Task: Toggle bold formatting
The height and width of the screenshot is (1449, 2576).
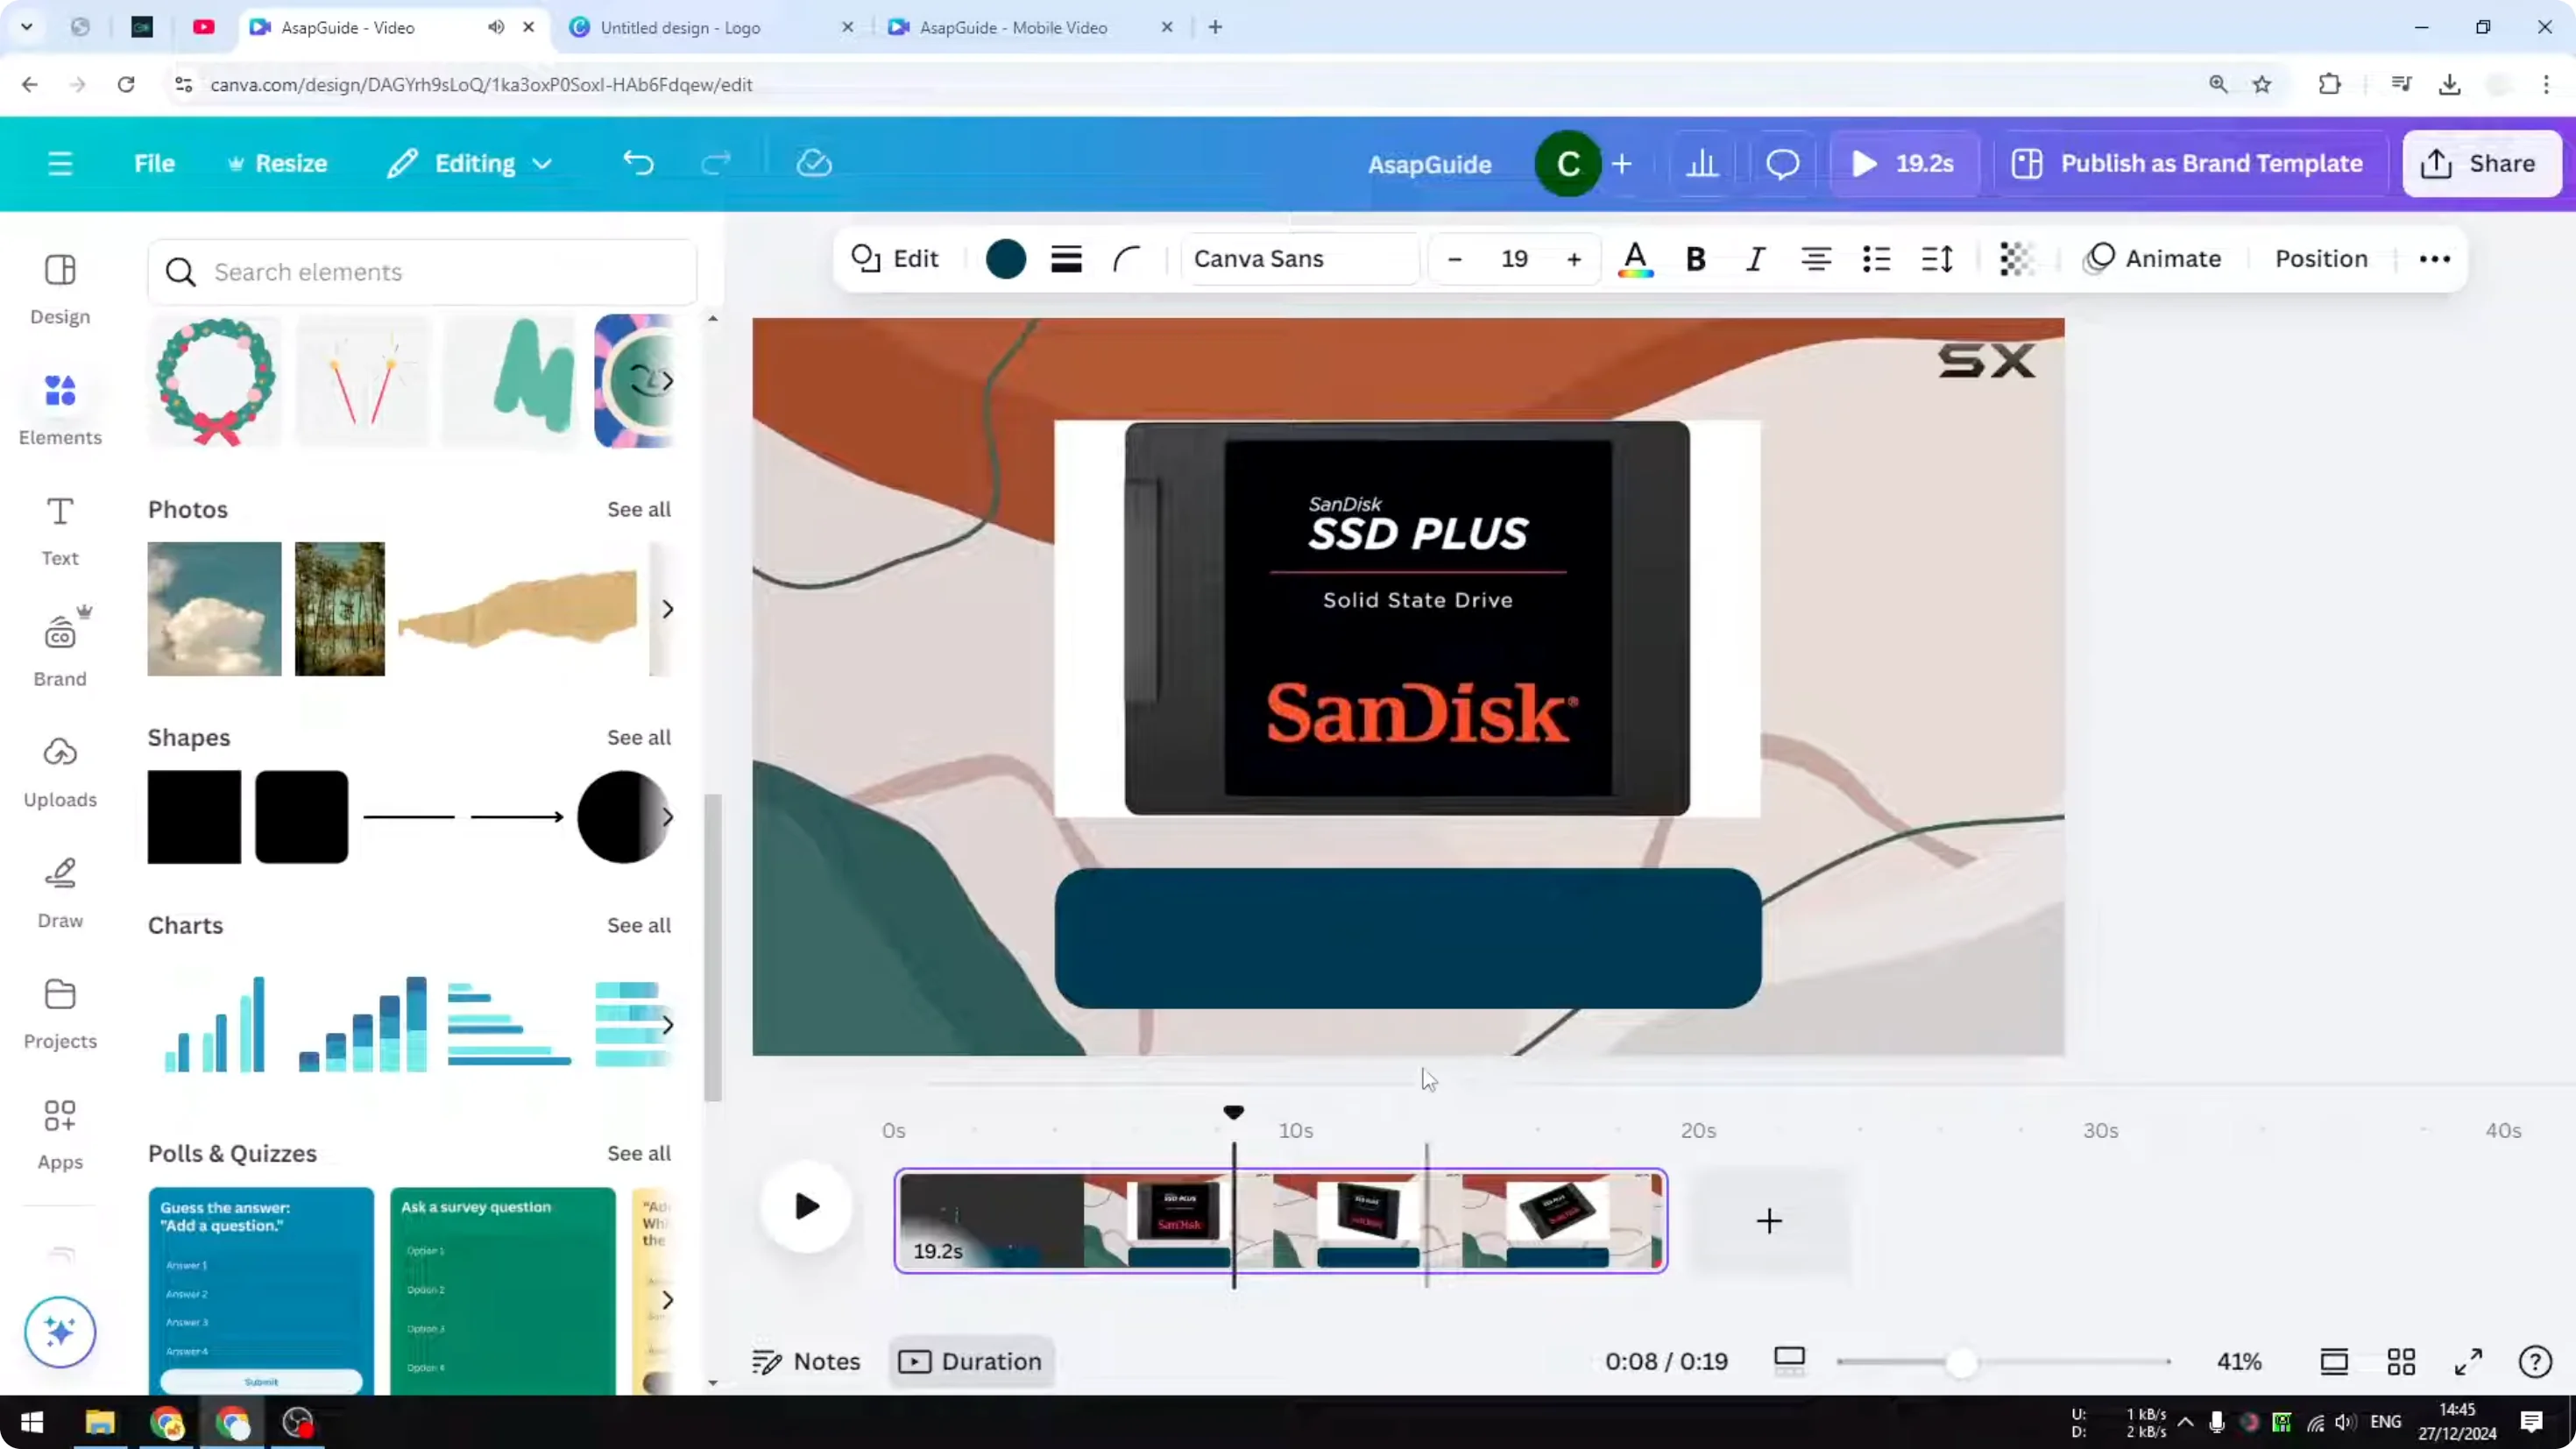Action: pyautogui.click(x=1695, y=258)
